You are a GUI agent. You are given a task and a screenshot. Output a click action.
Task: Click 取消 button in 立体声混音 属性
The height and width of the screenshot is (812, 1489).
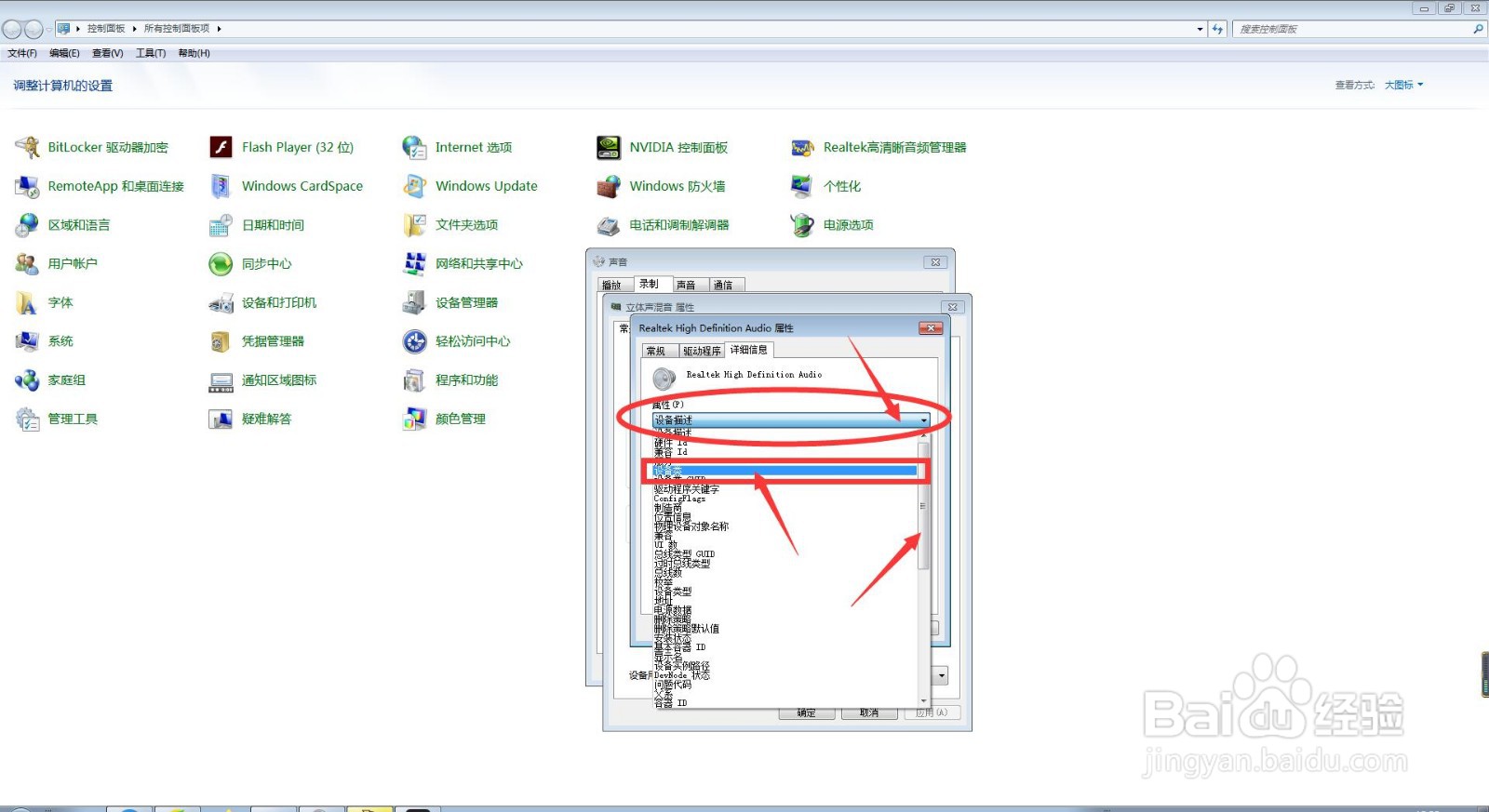coord(869,712)
